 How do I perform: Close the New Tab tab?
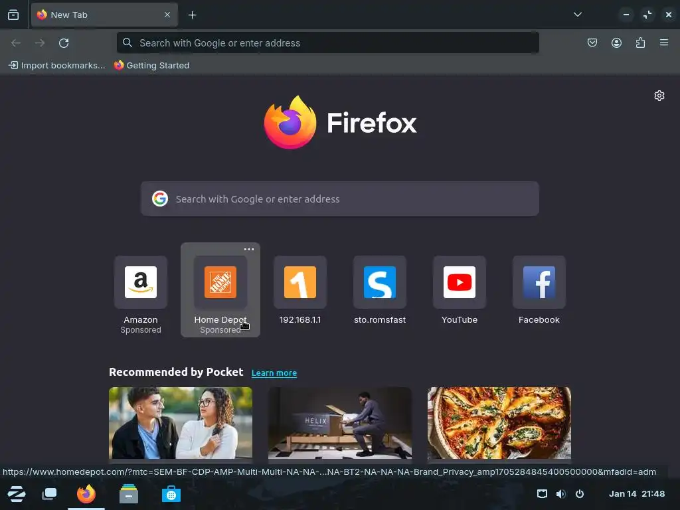(167, 15)
